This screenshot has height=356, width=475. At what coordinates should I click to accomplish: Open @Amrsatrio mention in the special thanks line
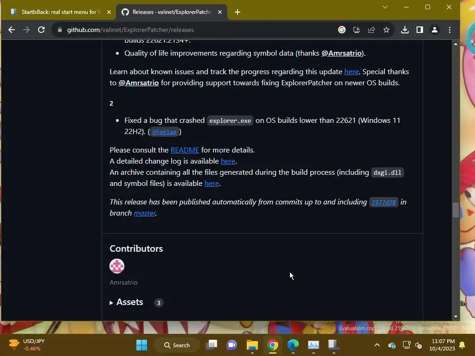coord(138,83)
